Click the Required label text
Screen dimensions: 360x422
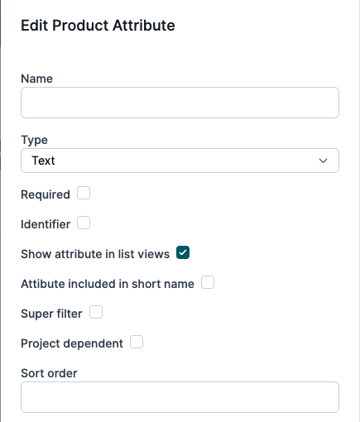pyautogui.click(x=46, y=194)
